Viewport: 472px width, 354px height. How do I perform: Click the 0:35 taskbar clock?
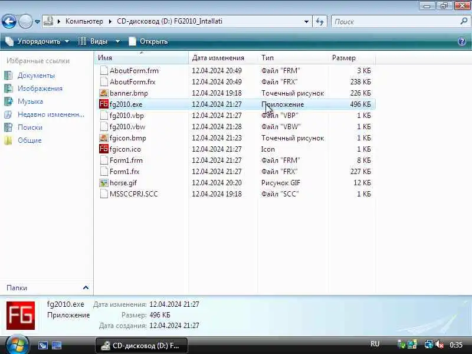pyautogui.click(x=455, y=345)
